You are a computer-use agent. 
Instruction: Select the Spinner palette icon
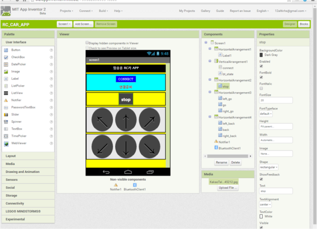point(6,122)
